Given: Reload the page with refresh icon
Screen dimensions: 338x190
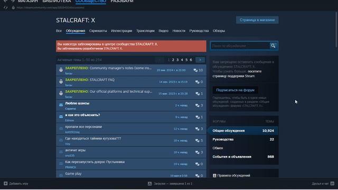Looking at the screenshot, I should tap(5, 7).
